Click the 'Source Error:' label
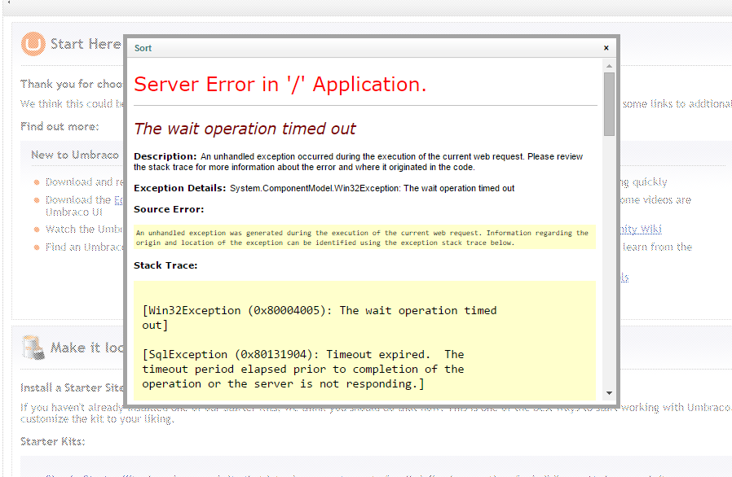The width and height of the screenshot is (732, 477). click(x=169, y=209)
